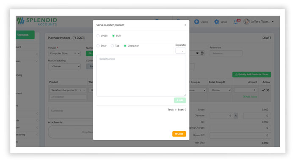Click inside the Serial Number textarea
296x163 pixels.
click(x=141, y=75)
